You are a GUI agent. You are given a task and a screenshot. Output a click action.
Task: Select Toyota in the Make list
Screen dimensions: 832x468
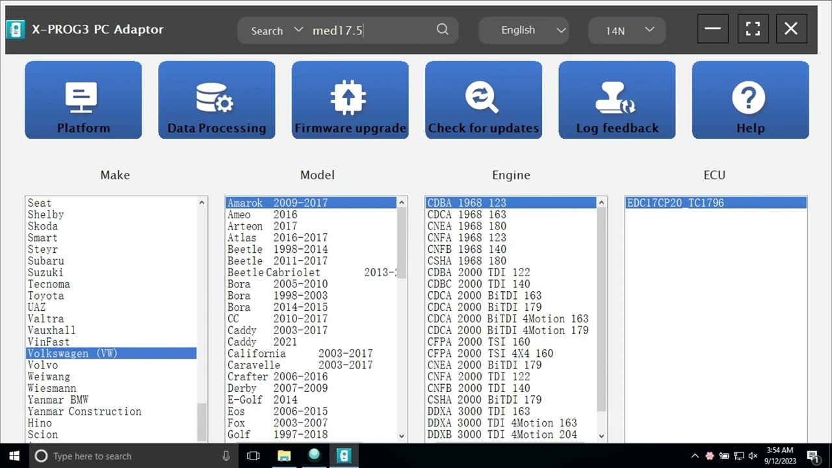[111, 296]
